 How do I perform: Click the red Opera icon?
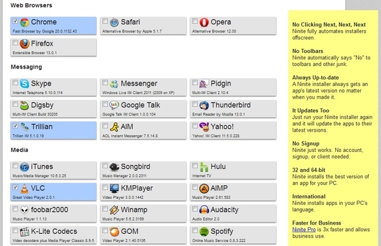coord(204,22)
